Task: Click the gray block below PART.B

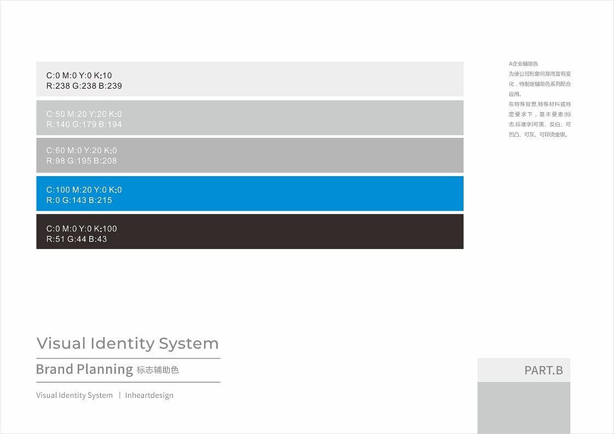Action: 524,408
